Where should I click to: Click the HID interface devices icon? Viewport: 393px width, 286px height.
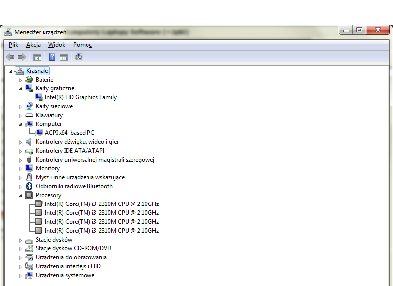click(x=29, y=266)
